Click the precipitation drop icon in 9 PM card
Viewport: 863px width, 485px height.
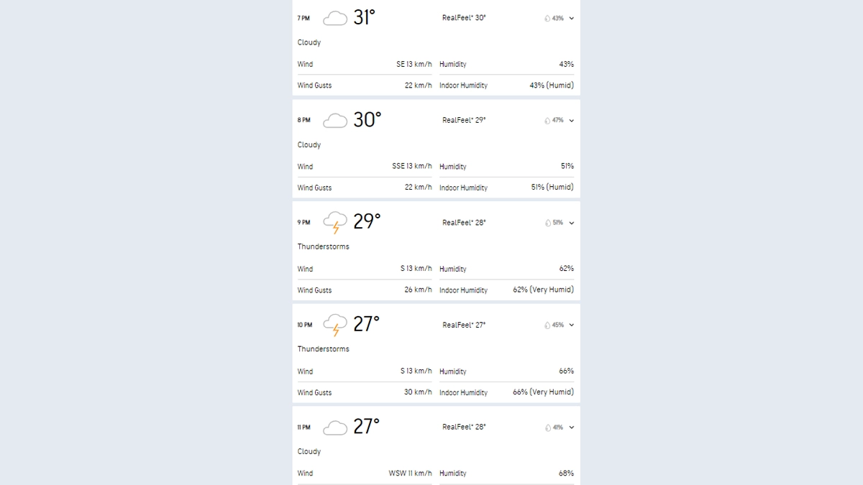(x=547, y=223)
